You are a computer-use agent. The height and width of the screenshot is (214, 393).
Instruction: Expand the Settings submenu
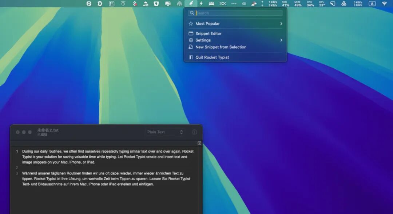coord(235,40)
